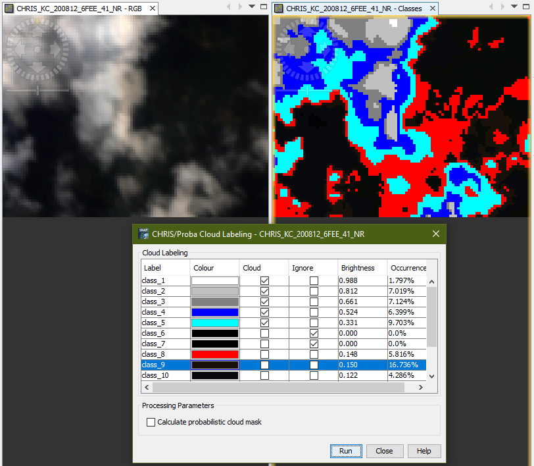Screen dimensions: 534x466
Task: Click the scroll-left arrow in RGB tab bar
Action: [x=229, y=7]
